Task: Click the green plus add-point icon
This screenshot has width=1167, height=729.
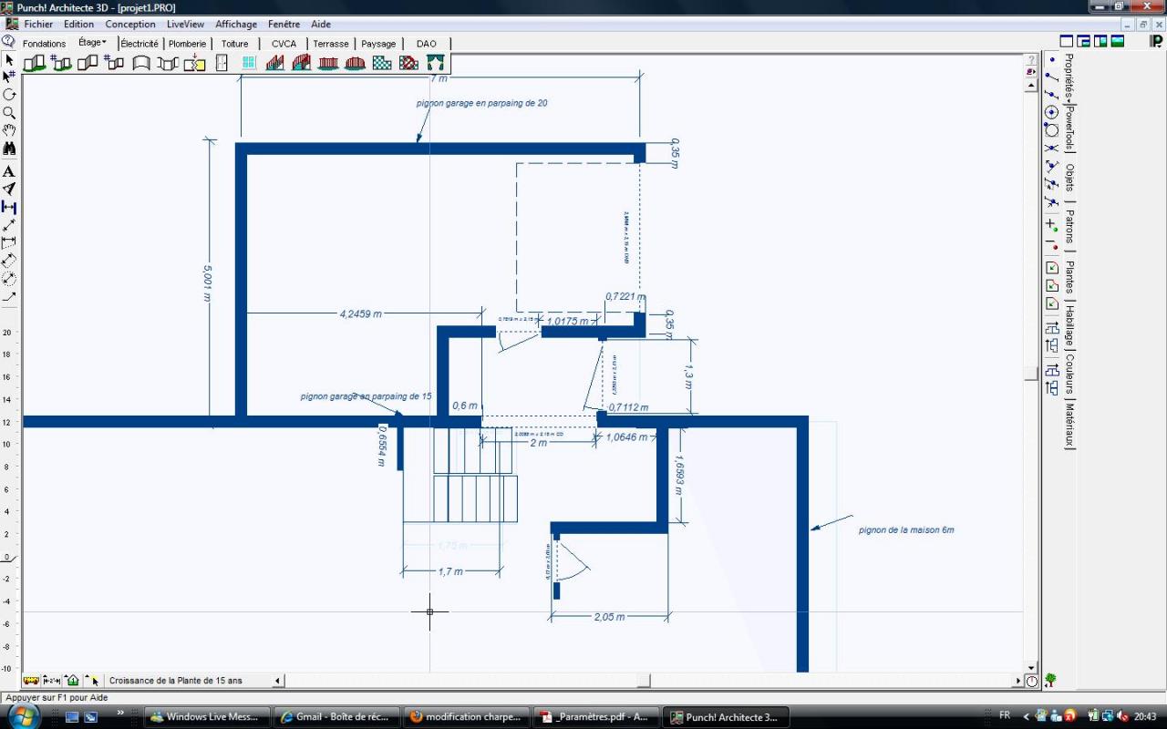Action: [1051, 223]
